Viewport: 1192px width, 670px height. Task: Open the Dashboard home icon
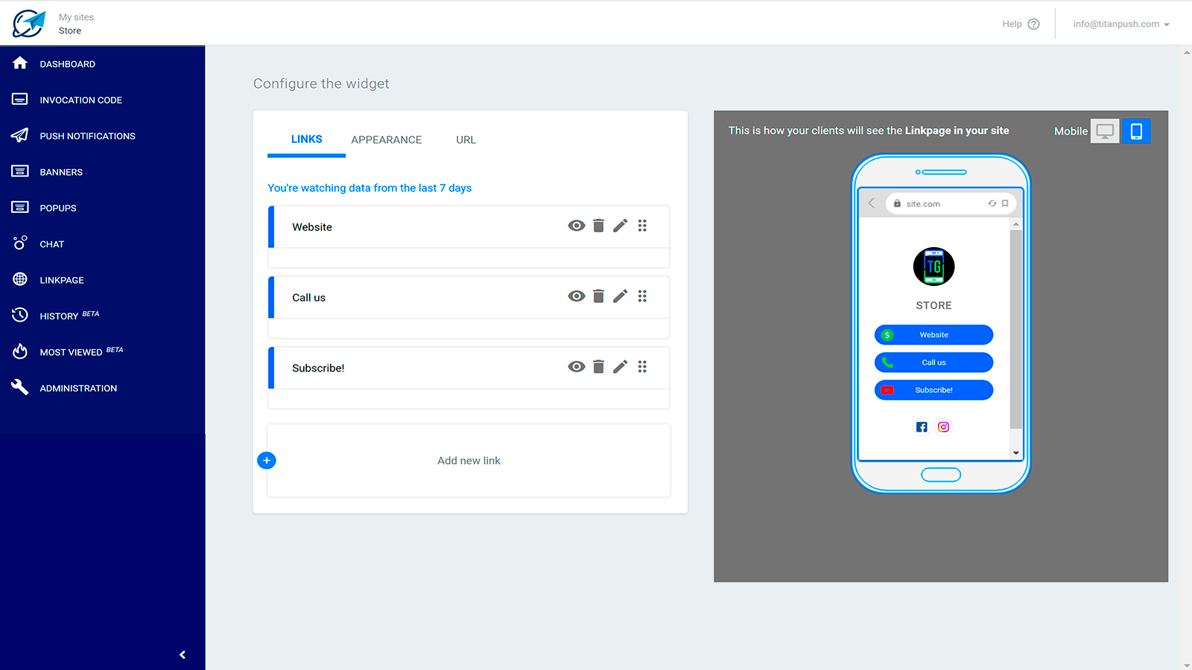[x=20, y=63]
